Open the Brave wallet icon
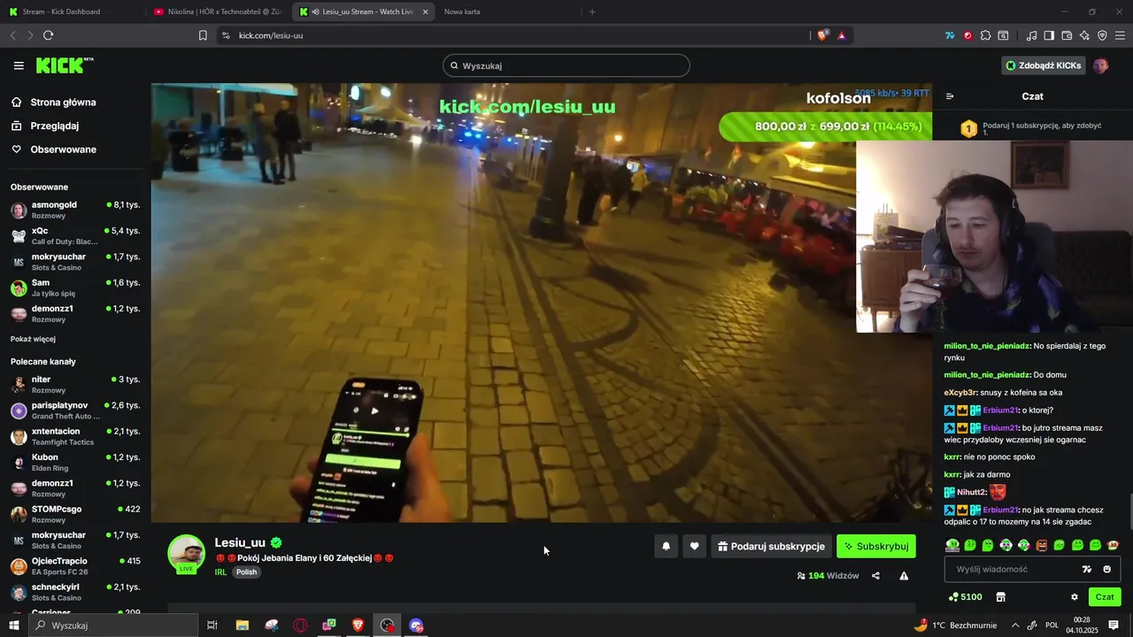Viewport: 1133px width, 637px height. [1067, 35]
